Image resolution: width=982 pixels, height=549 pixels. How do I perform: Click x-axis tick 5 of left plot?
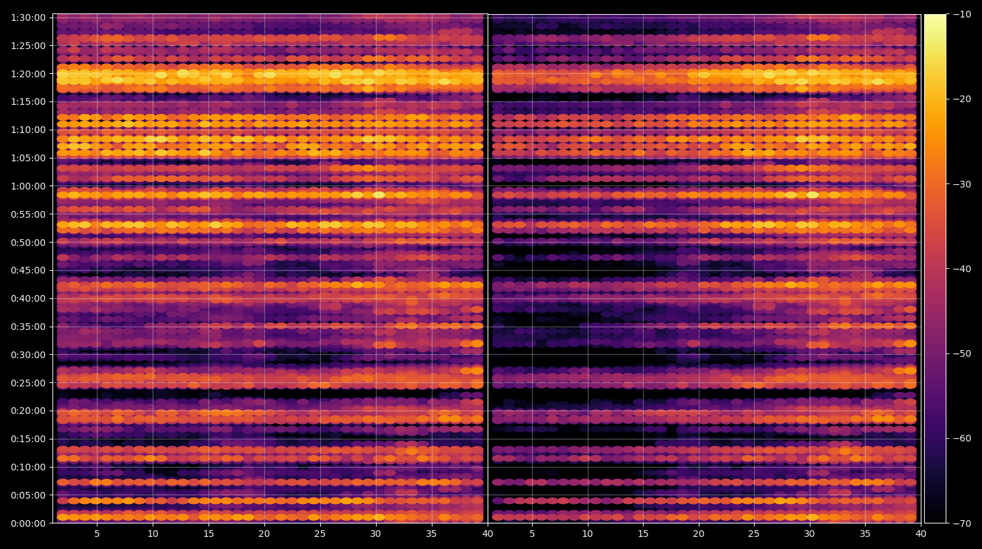point(97,534)
